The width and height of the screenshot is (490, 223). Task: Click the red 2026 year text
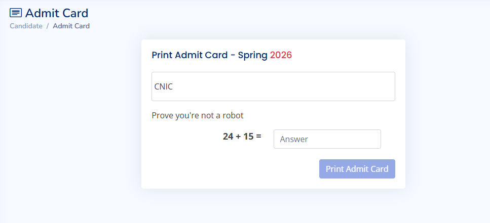(281, 55)
